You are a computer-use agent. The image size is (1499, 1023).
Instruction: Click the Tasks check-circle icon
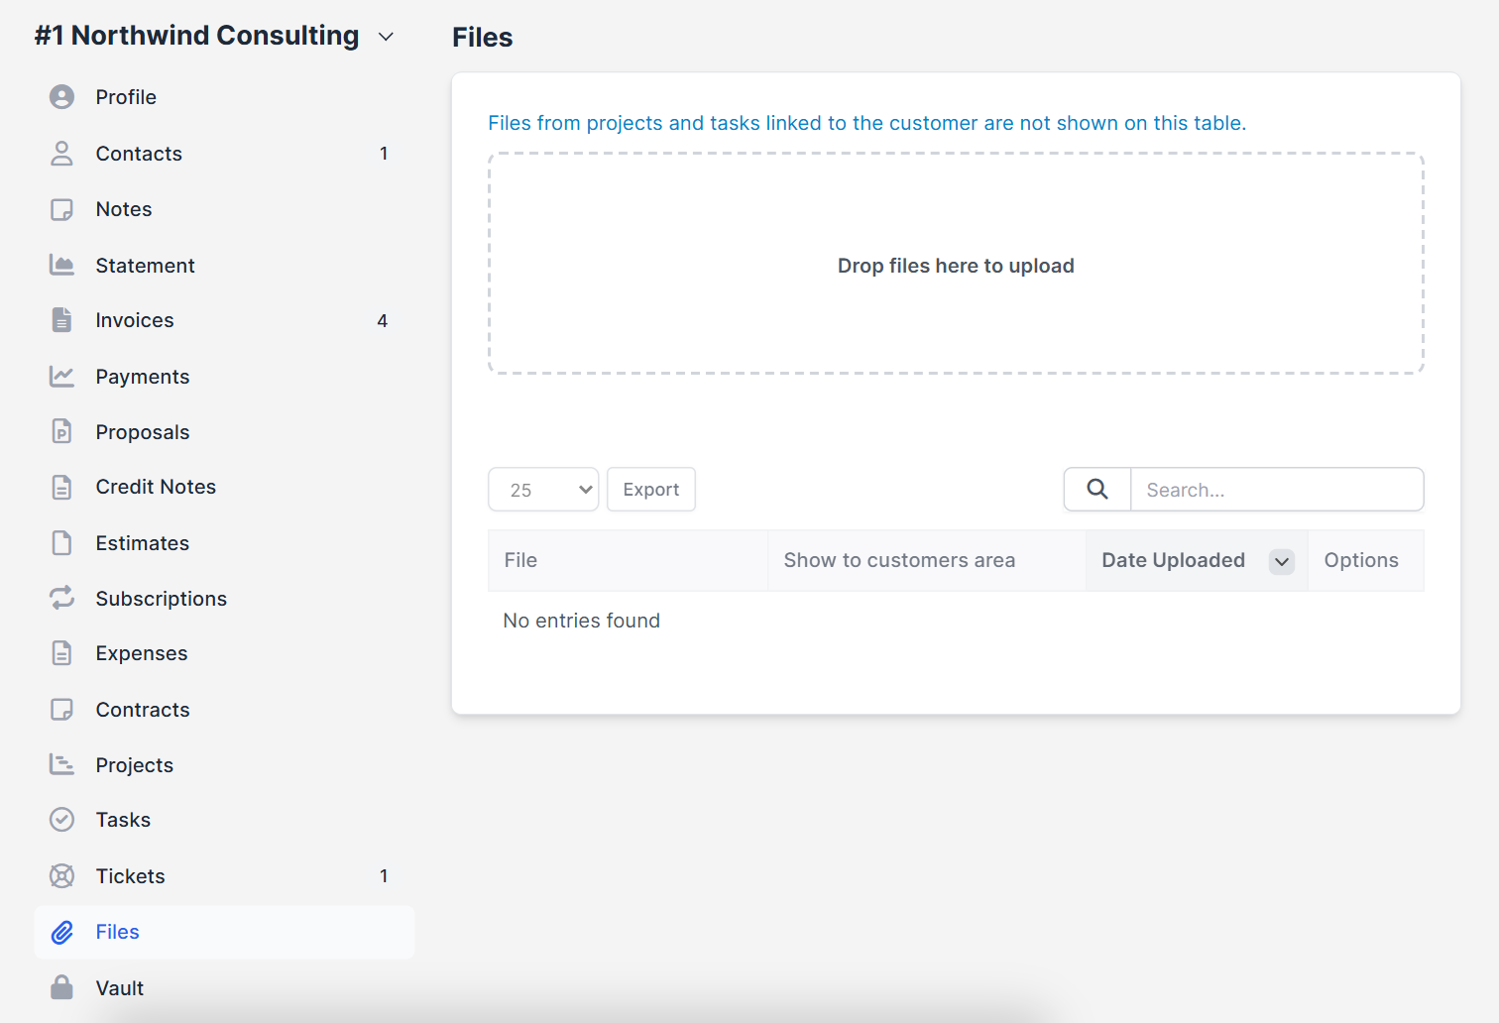pos(61,820)
